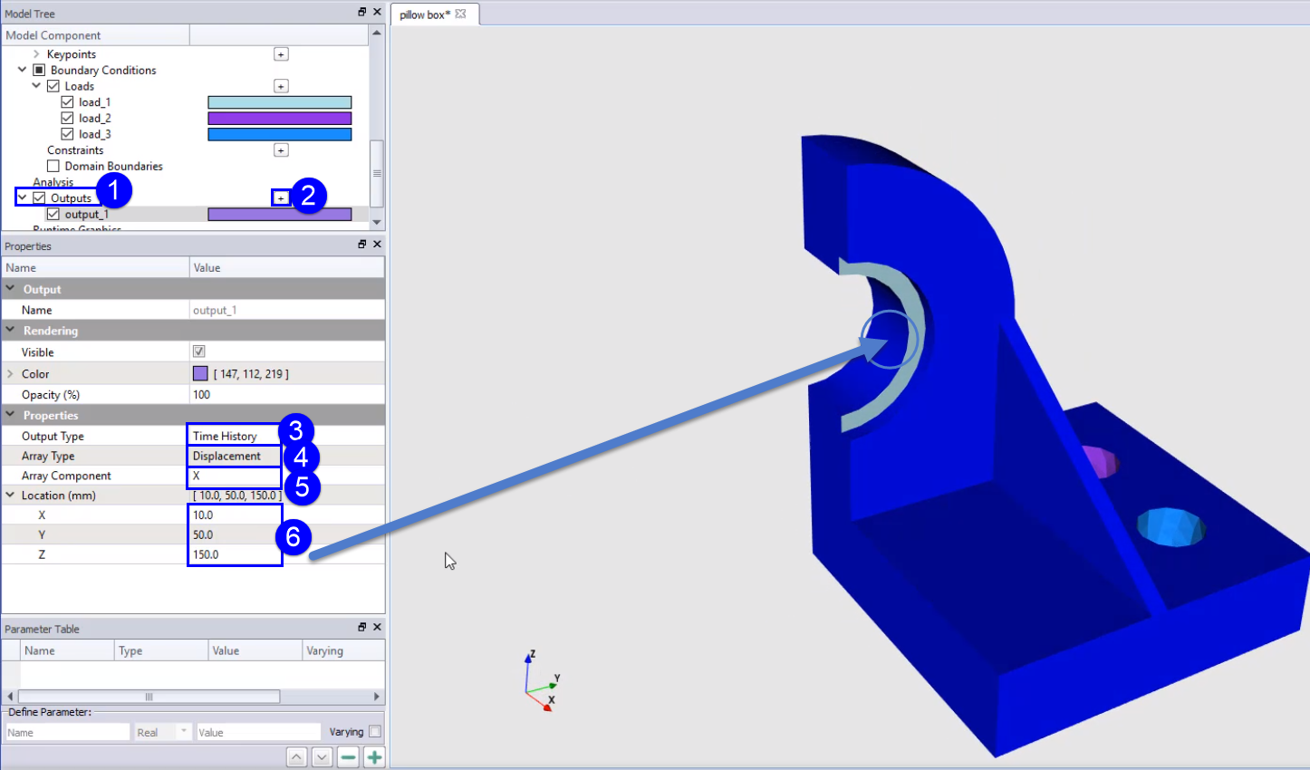Click the Color property swatch 147,112,219
The width and height of the screenshot is (1310, 770).
[x=200, y=373]
